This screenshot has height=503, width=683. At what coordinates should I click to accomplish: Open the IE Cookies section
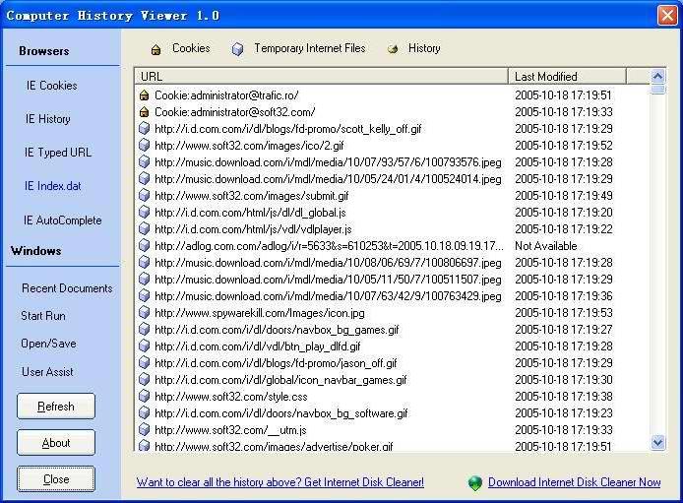click(x=51, y=86)
